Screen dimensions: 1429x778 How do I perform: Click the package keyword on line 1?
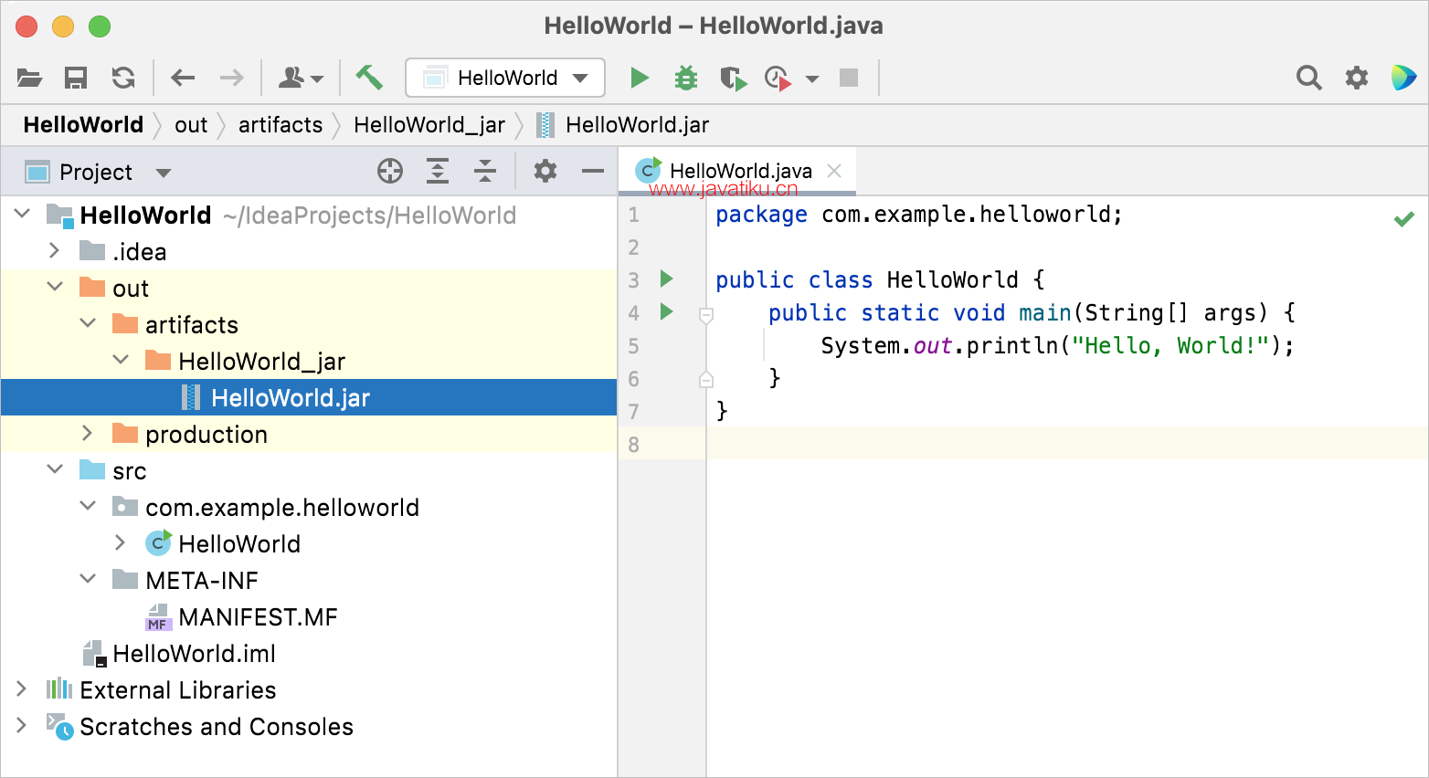click(761, 215)
